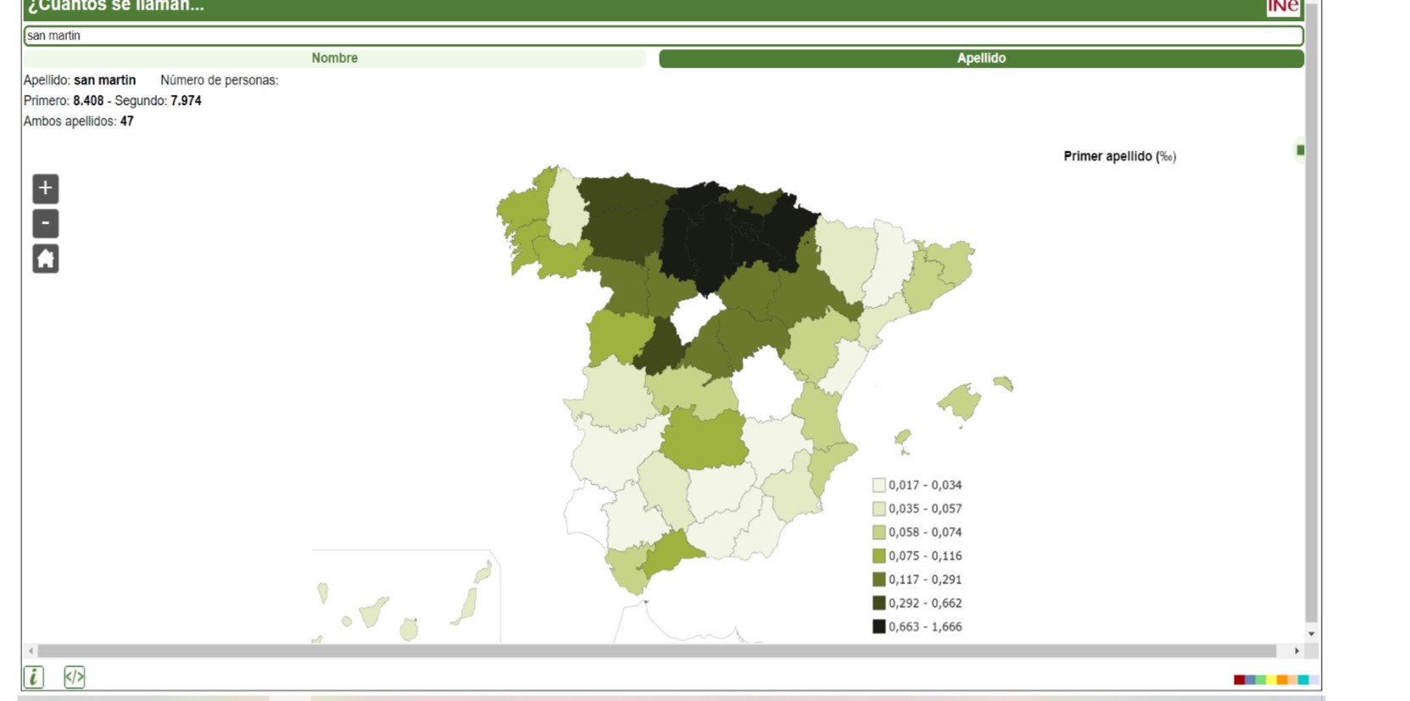Switch to the Nombre tab
Image resolution: width=1410 pixels, height=701 pixels.
(x=334, y=58)
